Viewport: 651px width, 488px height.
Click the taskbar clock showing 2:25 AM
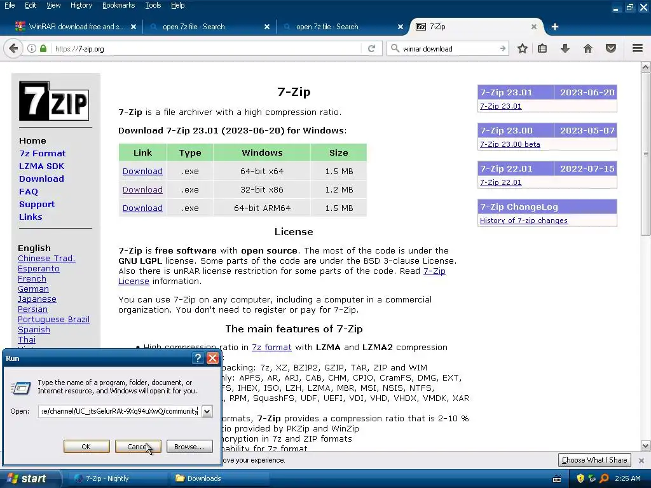627,478
